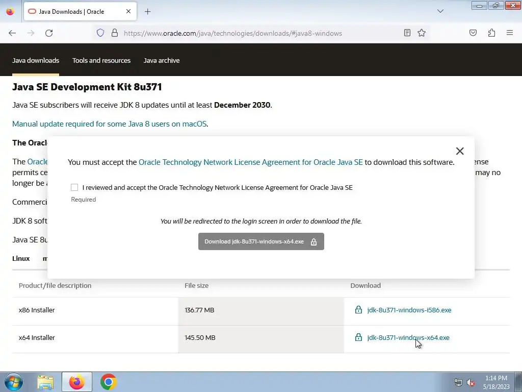522x392 pixels.
Task: Download jdk-8u371-windows-i586.exe link
Action: point(409,310)
